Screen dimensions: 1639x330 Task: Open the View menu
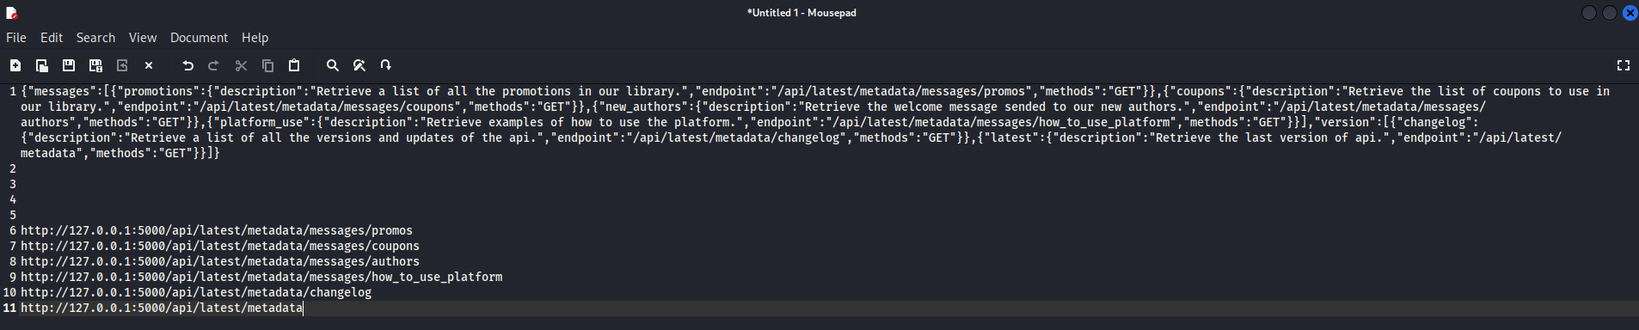pyautogui.click(x=143, y=38)
